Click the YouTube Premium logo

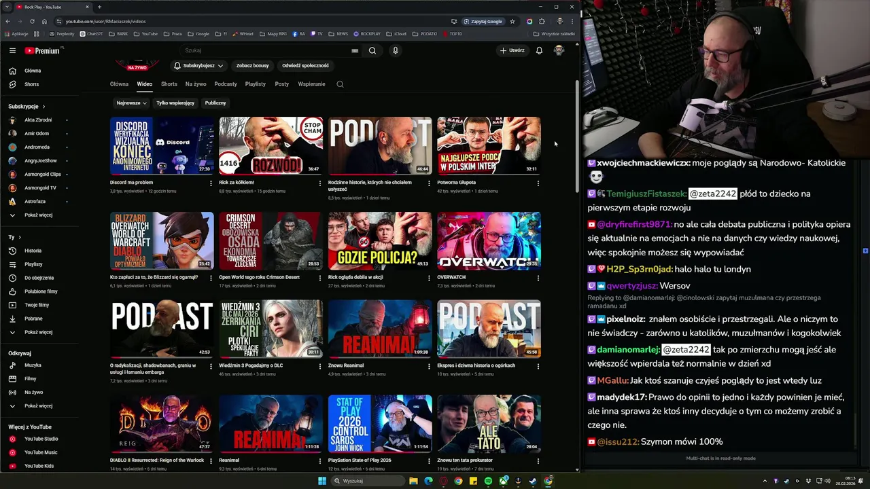click(x=42, y=50)
